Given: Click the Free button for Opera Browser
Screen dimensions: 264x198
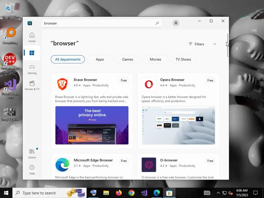Looking at the screenshot, I should [x=210, y=80].
